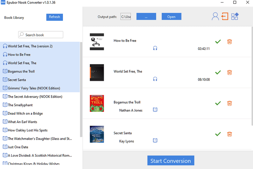The width and height of the screenshot is (253, 169).
Task: Select World Set Free, The (version 2)
Action: coord(40,46)
